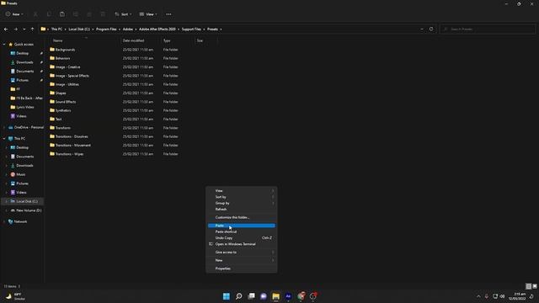This screenshot has width=539, height=303.
Task: Refresh the address bar location
Action: coord(431,29)
